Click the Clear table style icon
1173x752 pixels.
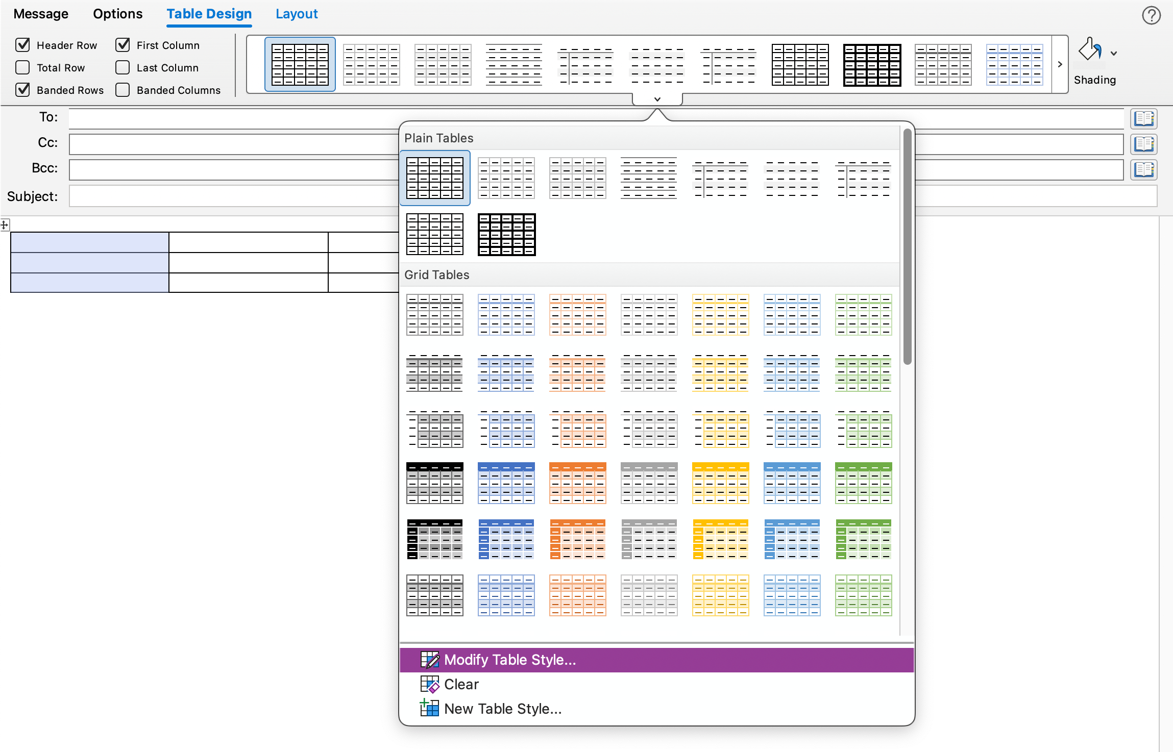pos(429,684)
